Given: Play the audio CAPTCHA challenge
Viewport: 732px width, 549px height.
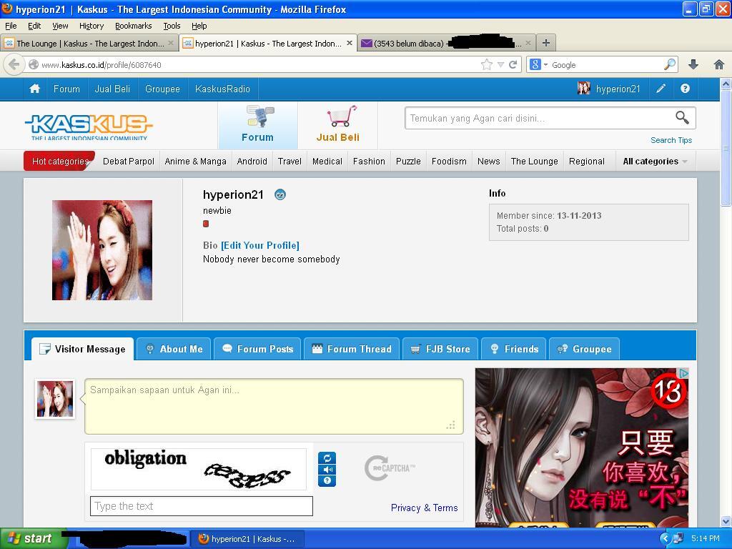Looking at the screenshot, I should (327, 470).
